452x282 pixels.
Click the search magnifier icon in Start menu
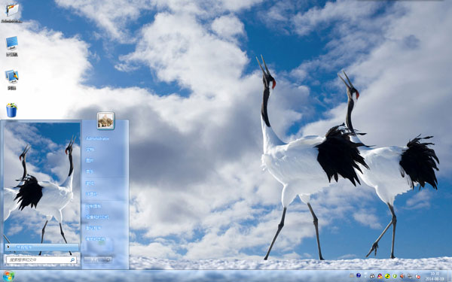[72, 260]
